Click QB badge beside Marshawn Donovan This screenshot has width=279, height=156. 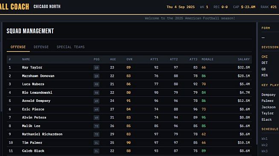(x=96, y=76)
